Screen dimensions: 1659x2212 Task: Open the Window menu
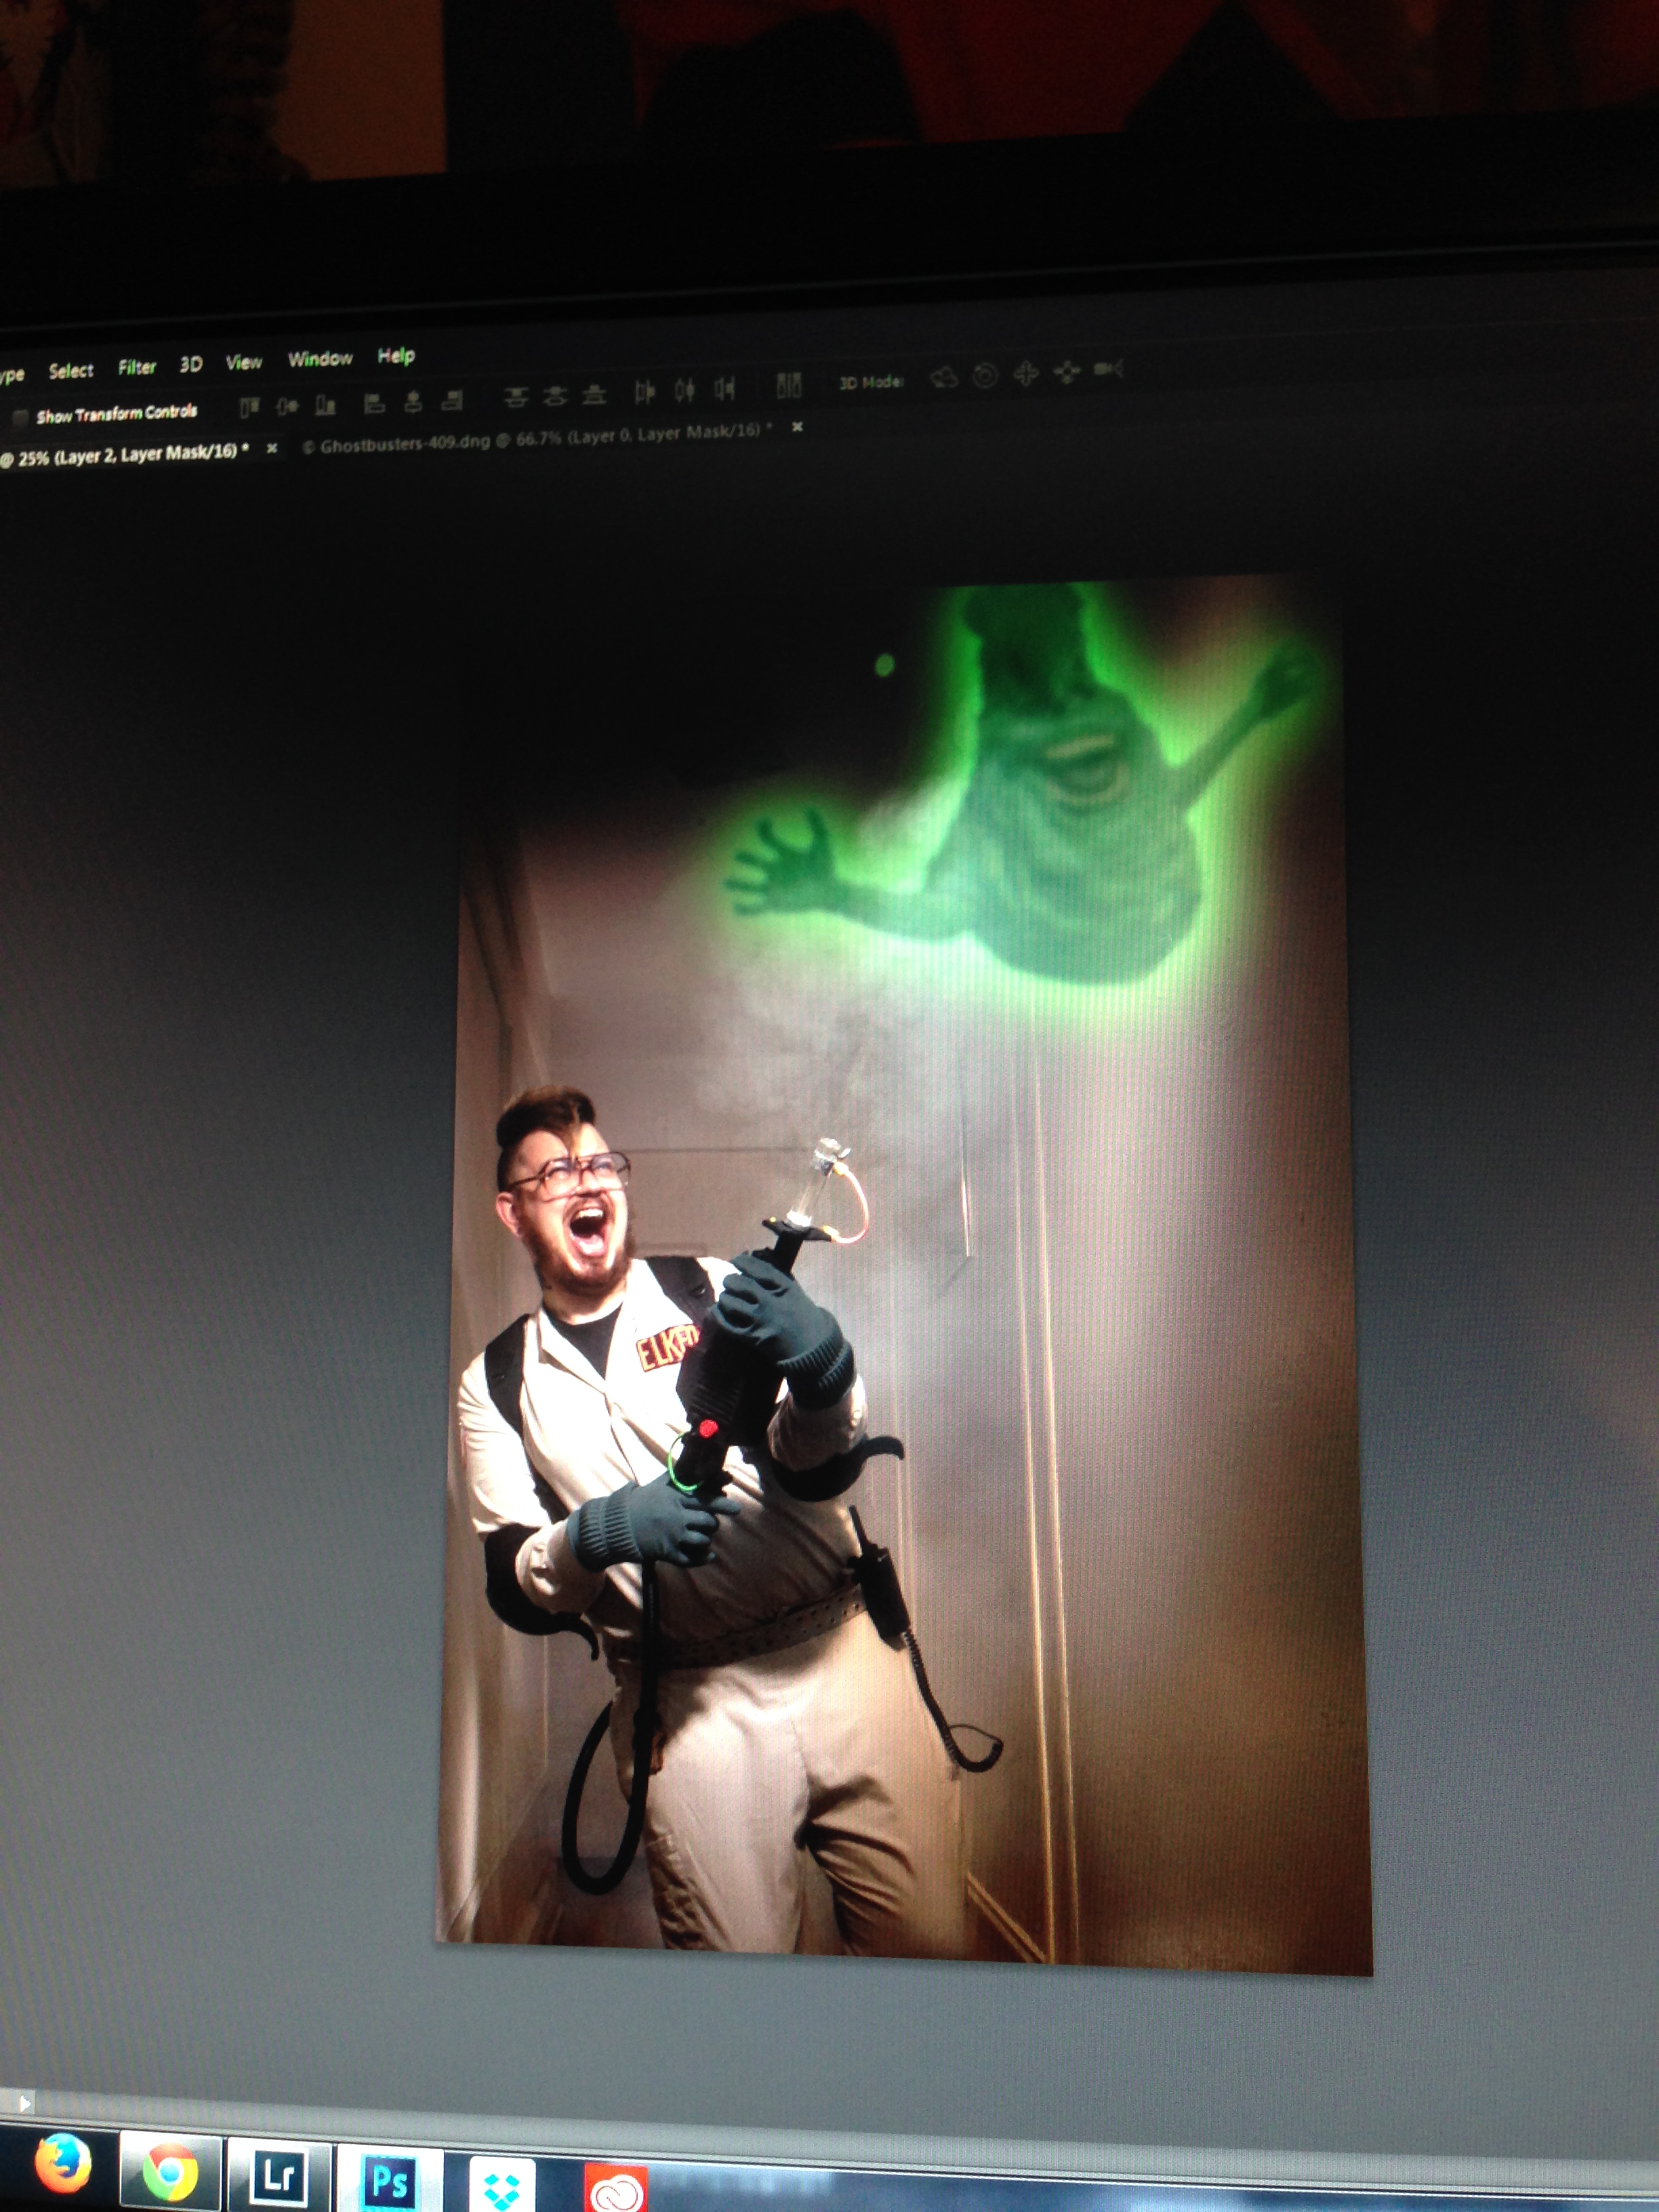[x=320, y=358]
